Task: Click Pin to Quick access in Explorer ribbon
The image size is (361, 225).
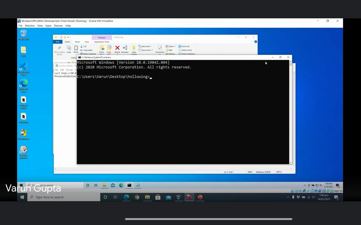Action: pyautogui.click(x=60, y=50)
